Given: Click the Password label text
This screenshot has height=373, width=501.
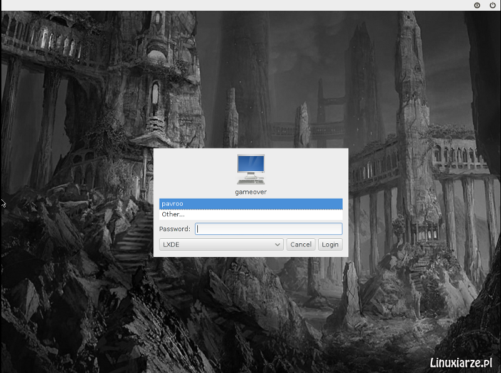Looking at the screenshot, I should click(176, 229).
